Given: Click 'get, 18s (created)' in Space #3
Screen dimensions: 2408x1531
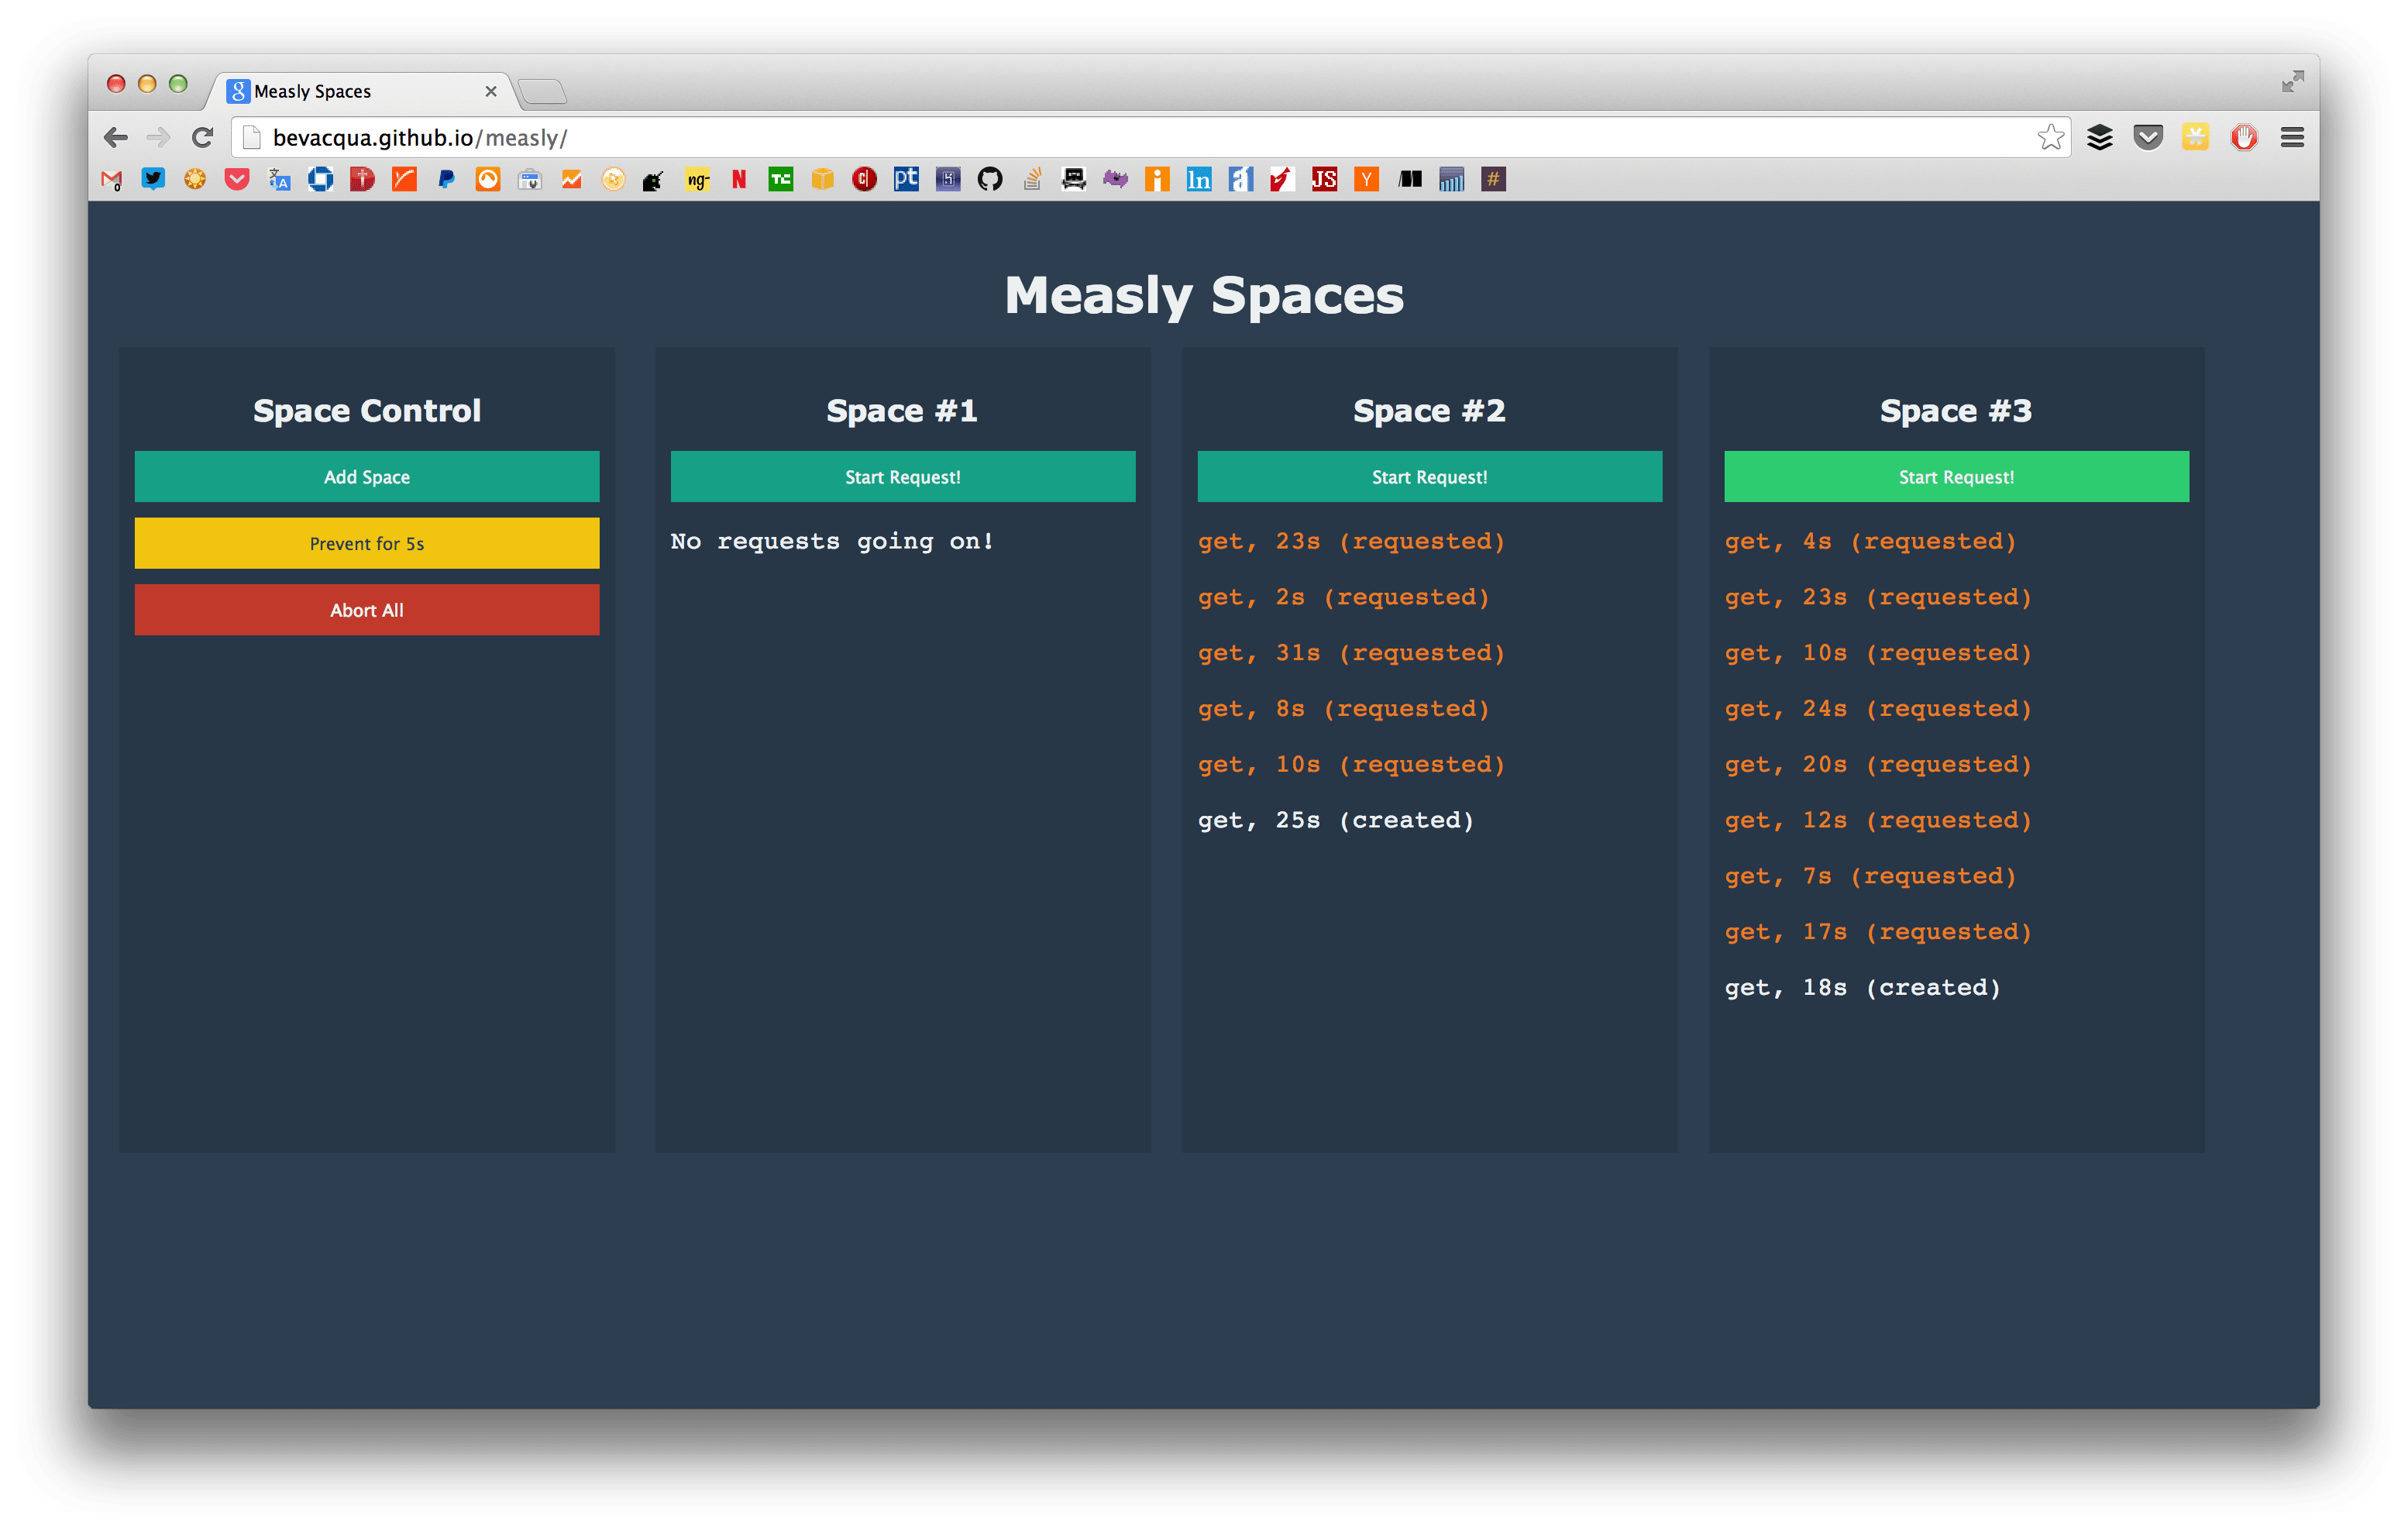Looking at the screenshot, I should (1863, 988).
